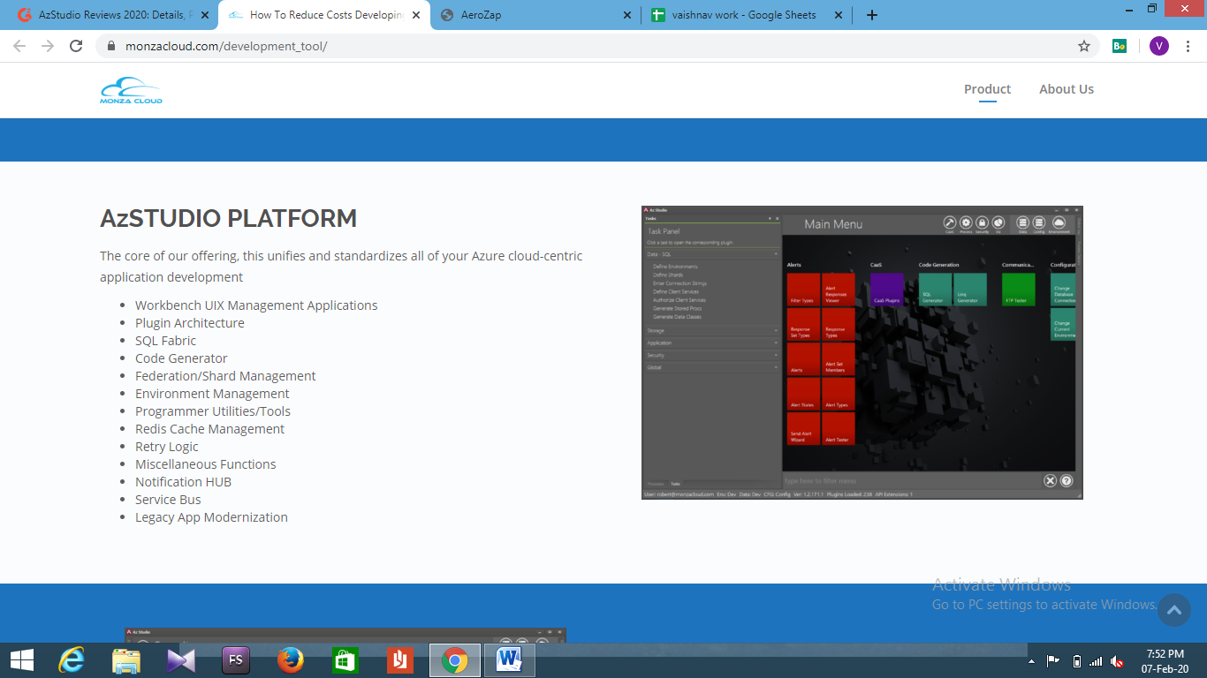This screenshot has width=1207, height=678.
Task: Open the Action Center flag icon
Action: (1053, 661)
